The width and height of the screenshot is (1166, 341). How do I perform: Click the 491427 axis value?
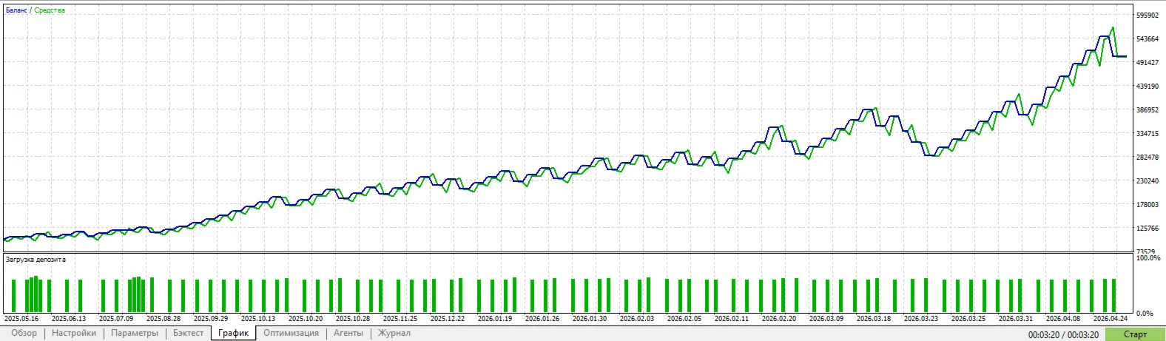click(1148, 63)
